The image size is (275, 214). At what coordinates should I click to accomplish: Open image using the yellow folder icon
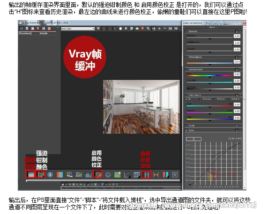point(137,29)
